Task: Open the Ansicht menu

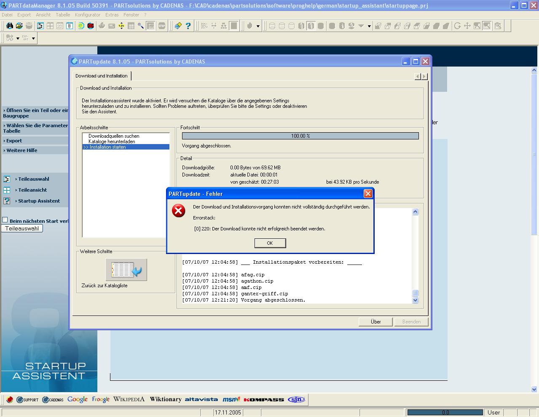Action: click(43, 15)
